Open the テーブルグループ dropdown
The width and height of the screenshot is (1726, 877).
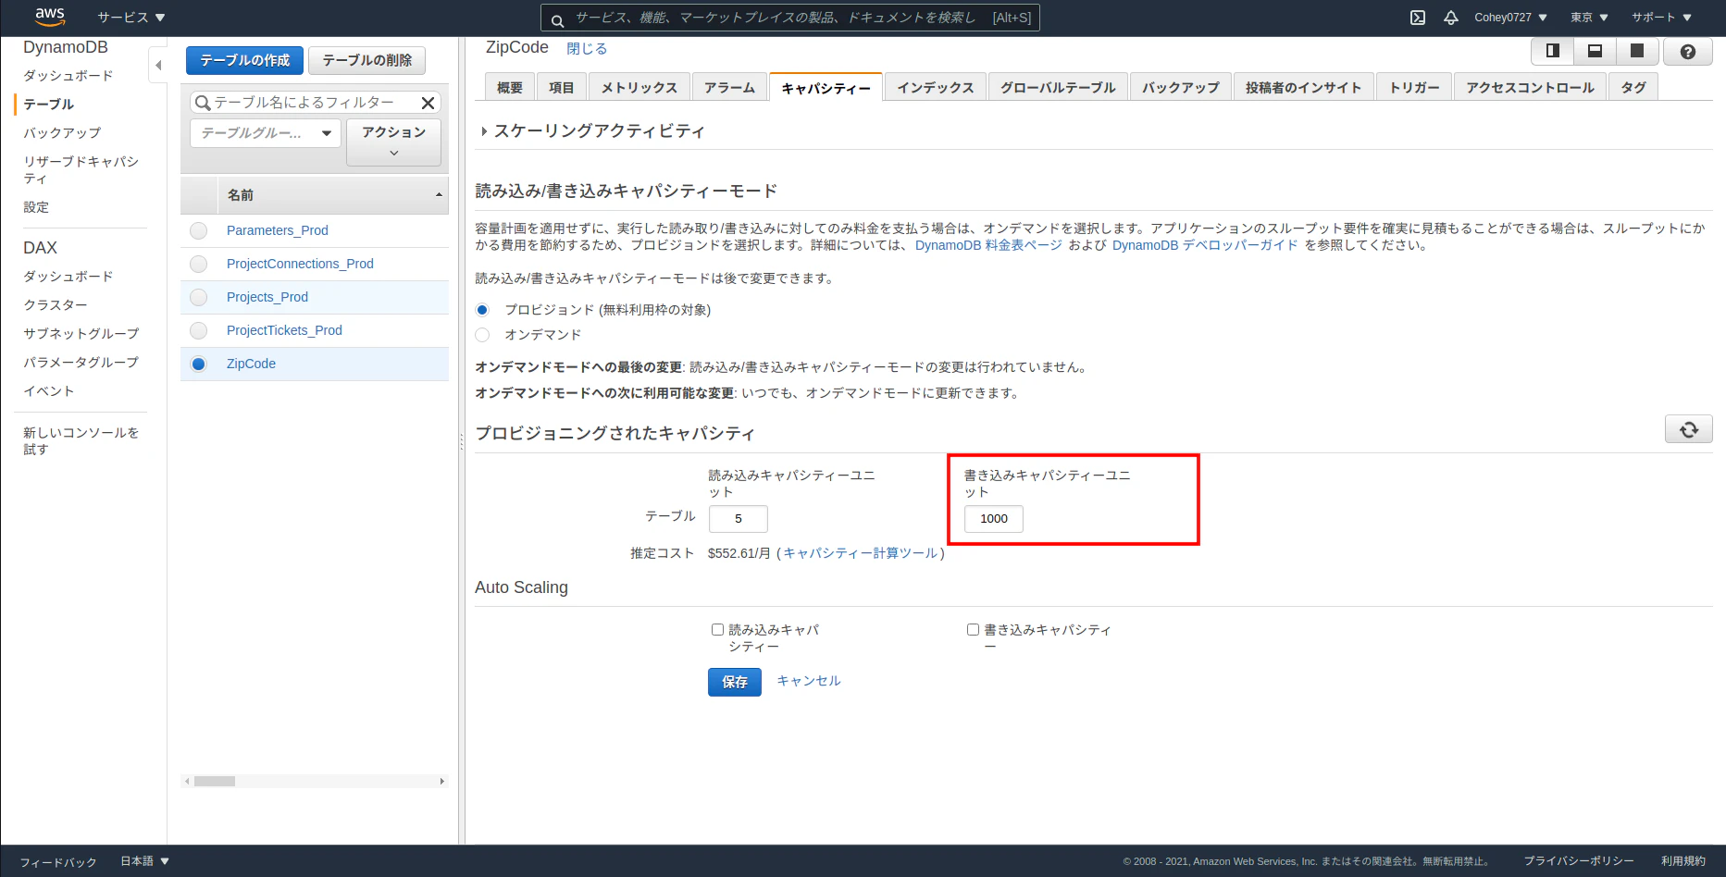266,133
